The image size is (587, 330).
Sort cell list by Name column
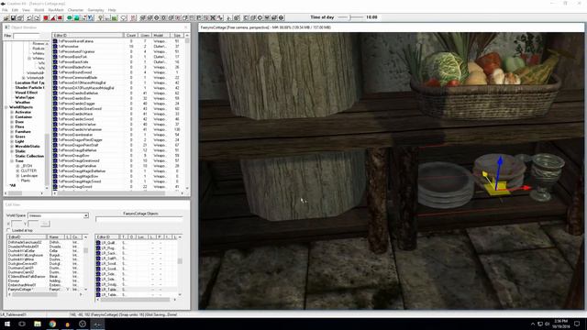click(x=56, y=237)
